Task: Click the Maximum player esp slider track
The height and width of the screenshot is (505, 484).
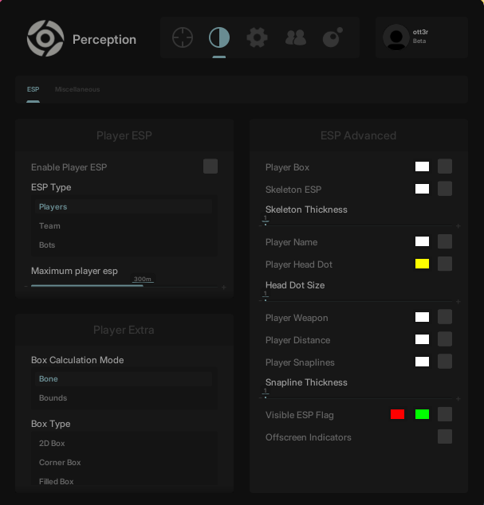Action: tap(124, 286)
